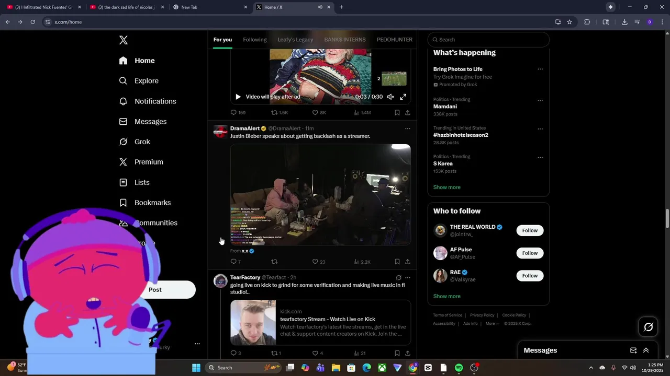This screenshot has width=670, height=376.
Task: Open more options for #hazbinhotelseason2 trend
Action: click(540, 129)
